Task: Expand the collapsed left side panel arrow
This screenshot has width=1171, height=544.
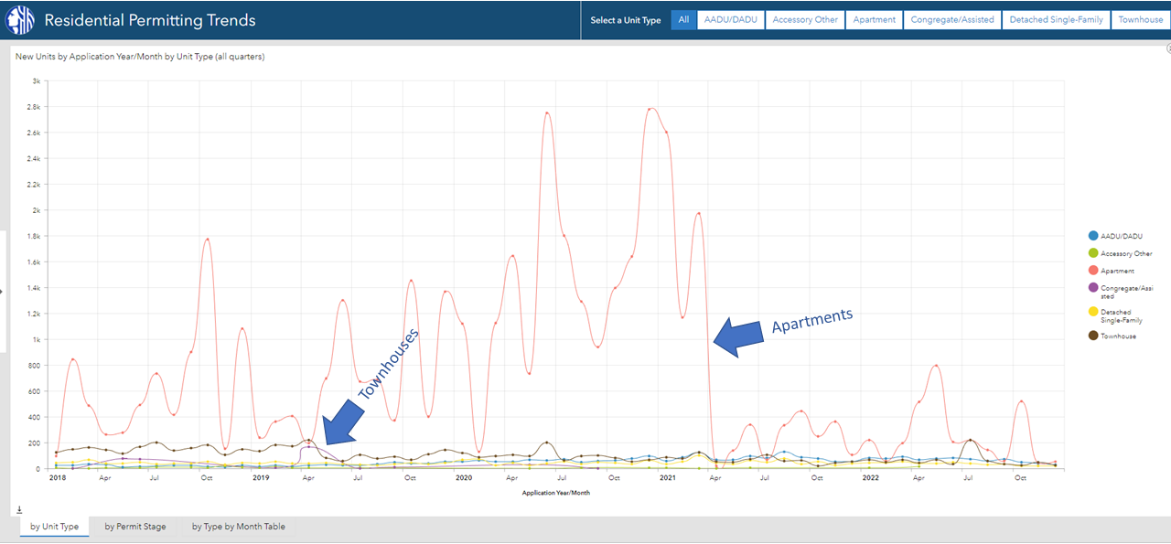Action: tap(3, 291)
